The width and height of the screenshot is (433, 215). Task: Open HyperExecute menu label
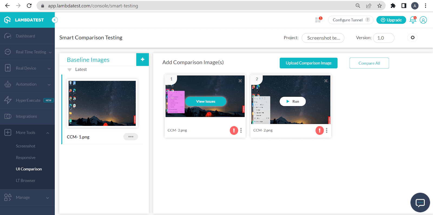click(x=28, y=100)
